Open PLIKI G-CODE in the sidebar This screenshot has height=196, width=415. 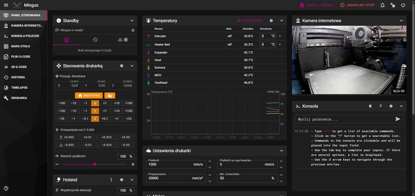24,57
